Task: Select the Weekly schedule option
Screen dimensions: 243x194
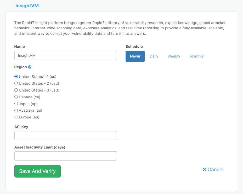Action: tap(174, 56)
